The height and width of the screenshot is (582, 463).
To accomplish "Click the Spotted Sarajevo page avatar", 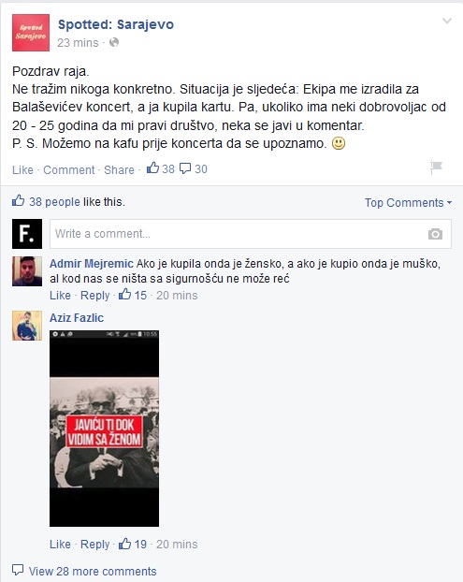I will coord(31,33).
